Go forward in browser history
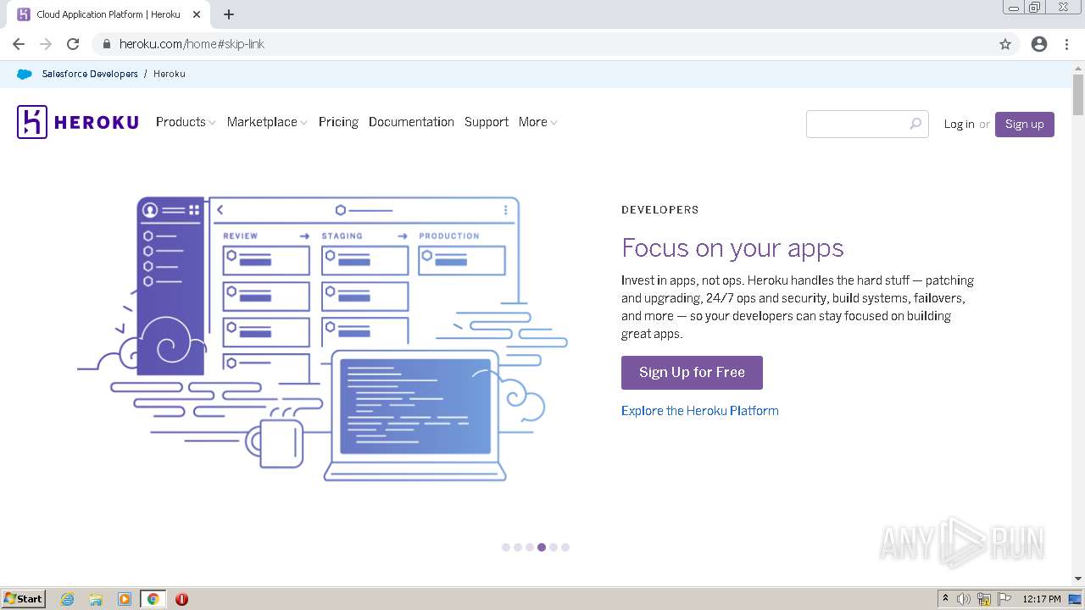This screenshot has height=610, width=1085. (46, 44)
